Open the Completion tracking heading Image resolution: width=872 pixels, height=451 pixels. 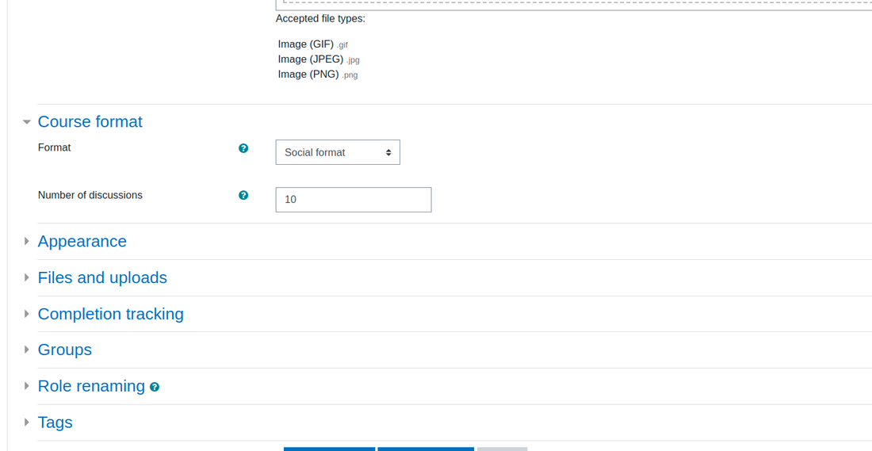pyautogui.click(x=111, y=314)
